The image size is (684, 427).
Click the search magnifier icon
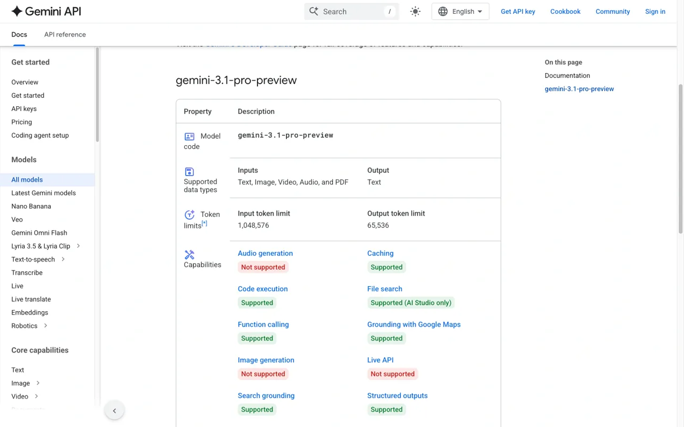point(314,11)
